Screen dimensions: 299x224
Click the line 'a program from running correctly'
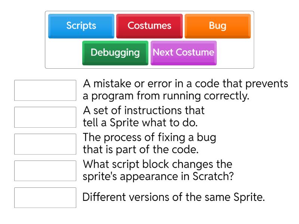click(166, 96)
